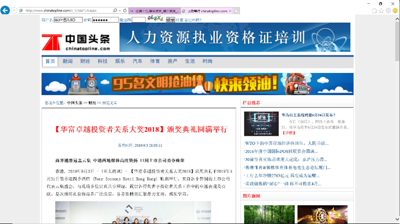Screen dimensions: 400x224
Task: Click the scroll up arrow
Action: (397, 19)
